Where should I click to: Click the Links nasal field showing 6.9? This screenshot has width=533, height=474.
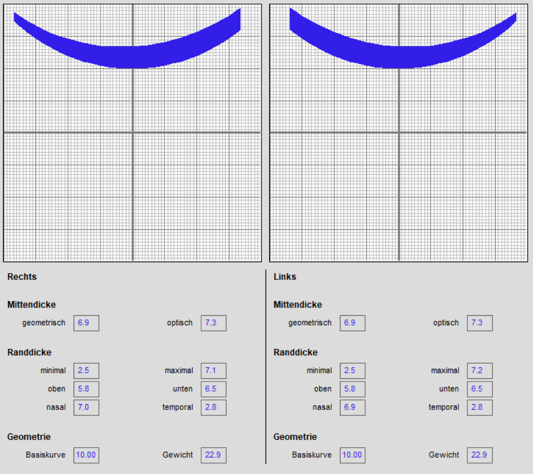click(352, 408)
